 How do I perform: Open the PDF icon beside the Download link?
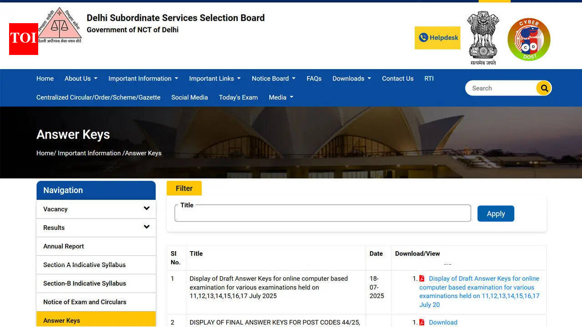(x=421, y=322)
